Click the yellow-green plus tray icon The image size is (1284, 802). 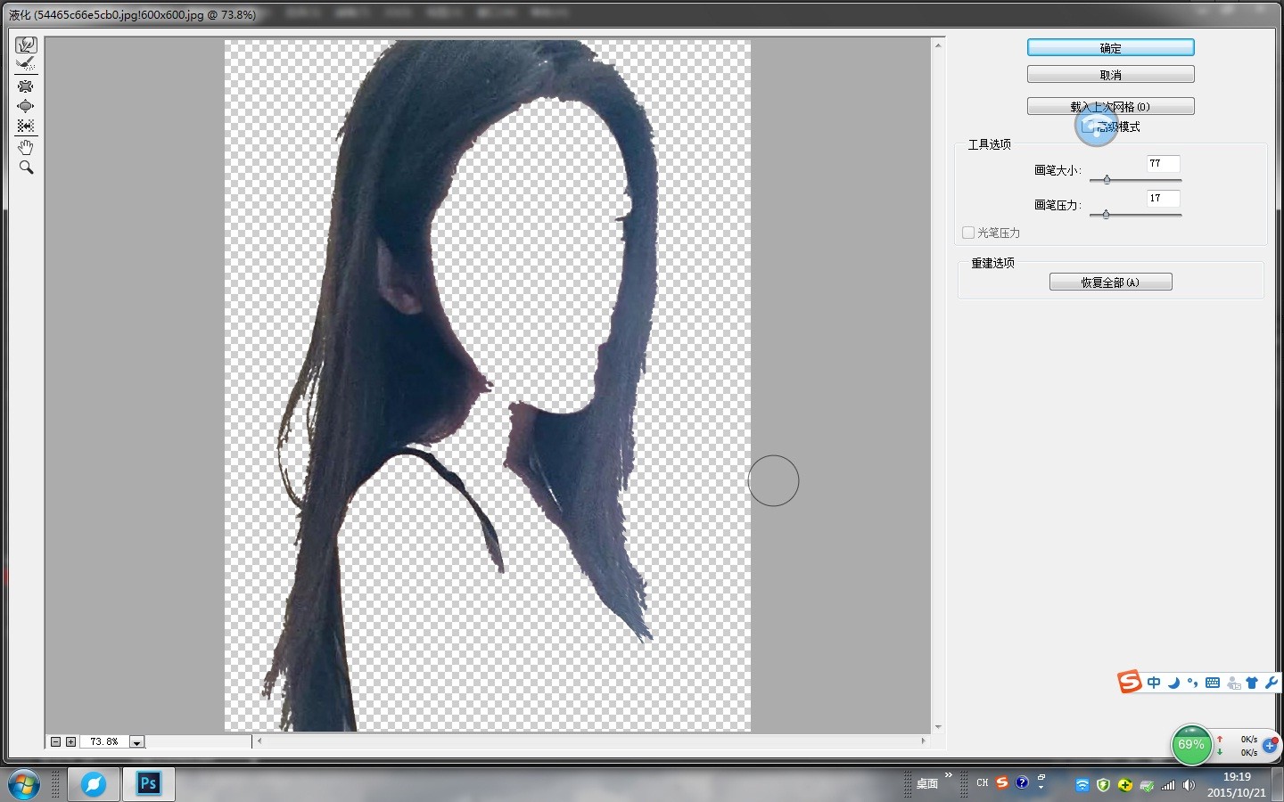pos(1125,785)
